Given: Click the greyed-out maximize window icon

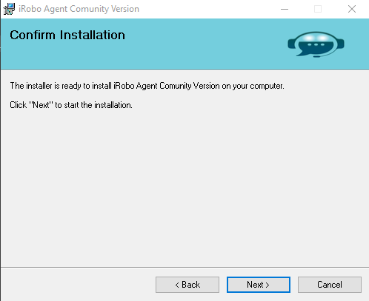Looking at the screenshot, I should 318,9.
